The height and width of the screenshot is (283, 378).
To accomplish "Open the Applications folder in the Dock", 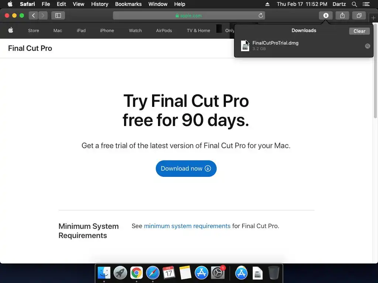I will (x=241, y=273).
